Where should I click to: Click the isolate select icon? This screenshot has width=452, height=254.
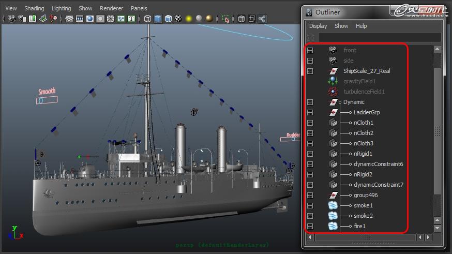(226, 19)
